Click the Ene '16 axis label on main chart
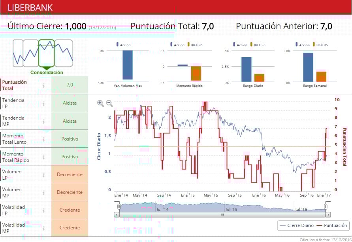This screenshot has height=242, width=352. (259, 195)
